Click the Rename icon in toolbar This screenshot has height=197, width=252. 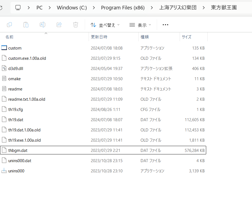[43, 25]
